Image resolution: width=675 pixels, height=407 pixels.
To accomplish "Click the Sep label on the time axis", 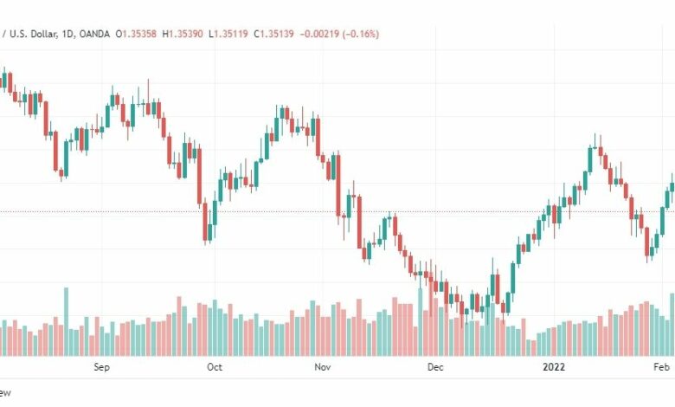I will [101, 367].
